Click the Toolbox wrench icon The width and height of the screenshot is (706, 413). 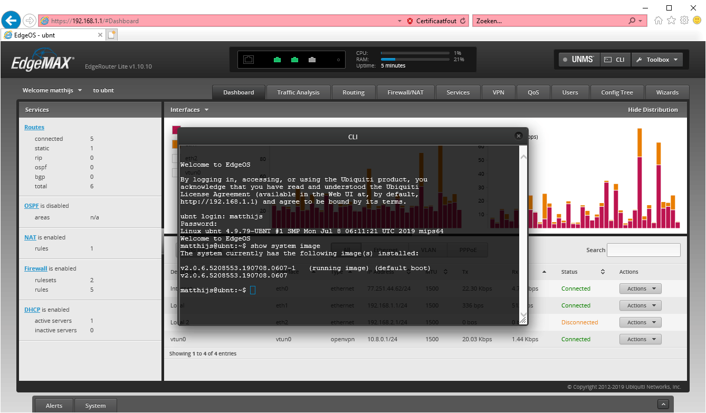point(640,60)
